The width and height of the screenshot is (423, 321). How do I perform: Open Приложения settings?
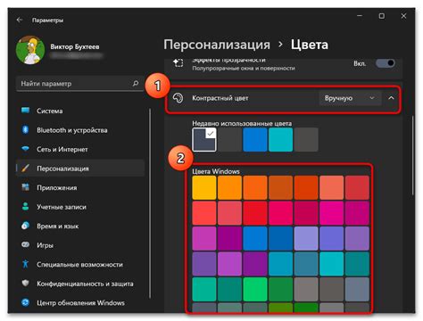click(80, 187)
